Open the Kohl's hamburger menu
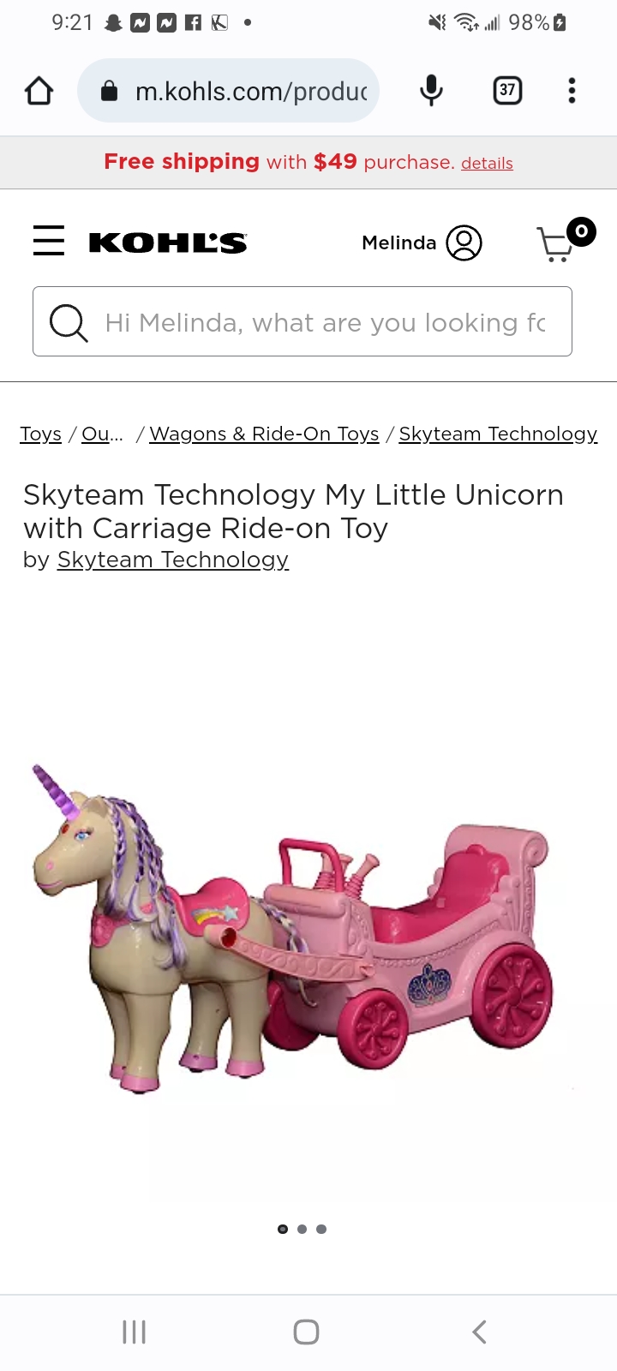617x1371 pixels. tap(49, 241)
